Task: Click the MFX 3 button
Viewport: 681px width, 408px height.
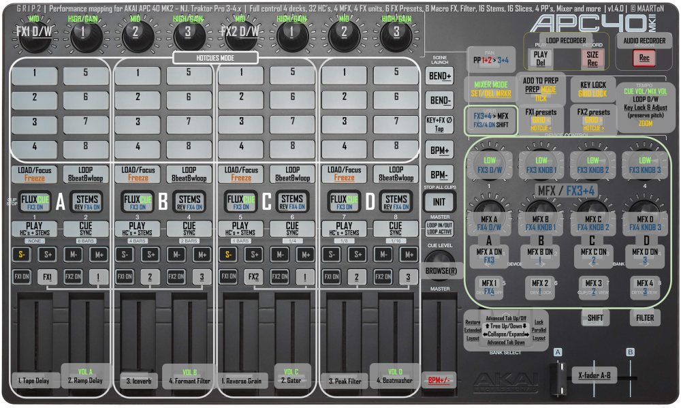Action: click(x=593, y=287)
